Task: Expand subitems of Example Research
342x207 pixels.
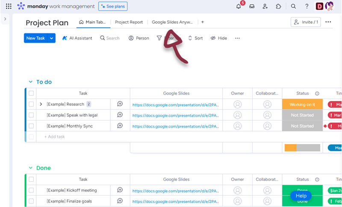Action: (41, 104)
